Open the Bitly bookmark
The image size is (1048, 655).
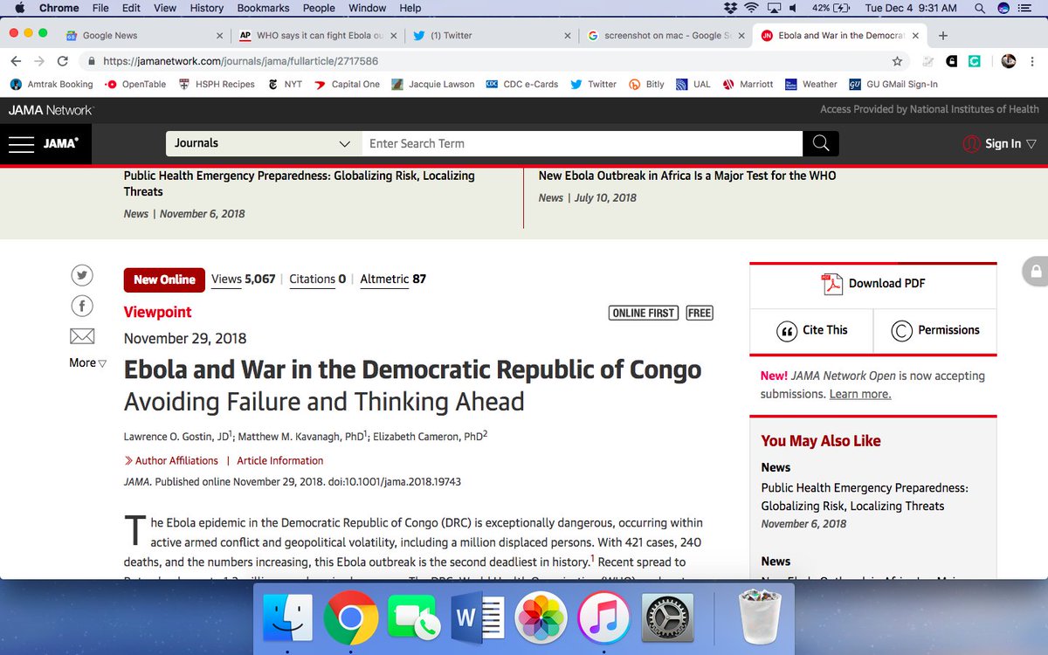pyautogui.click(x=646, y=85)
